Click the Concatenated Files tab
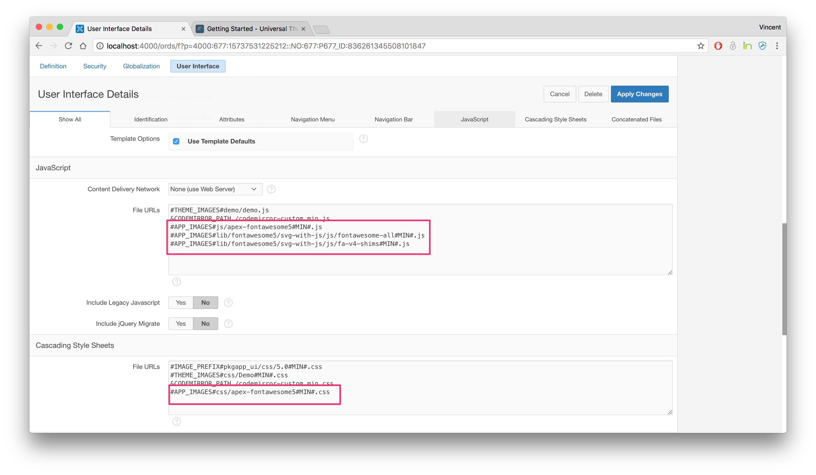 (x=635, y=119)
